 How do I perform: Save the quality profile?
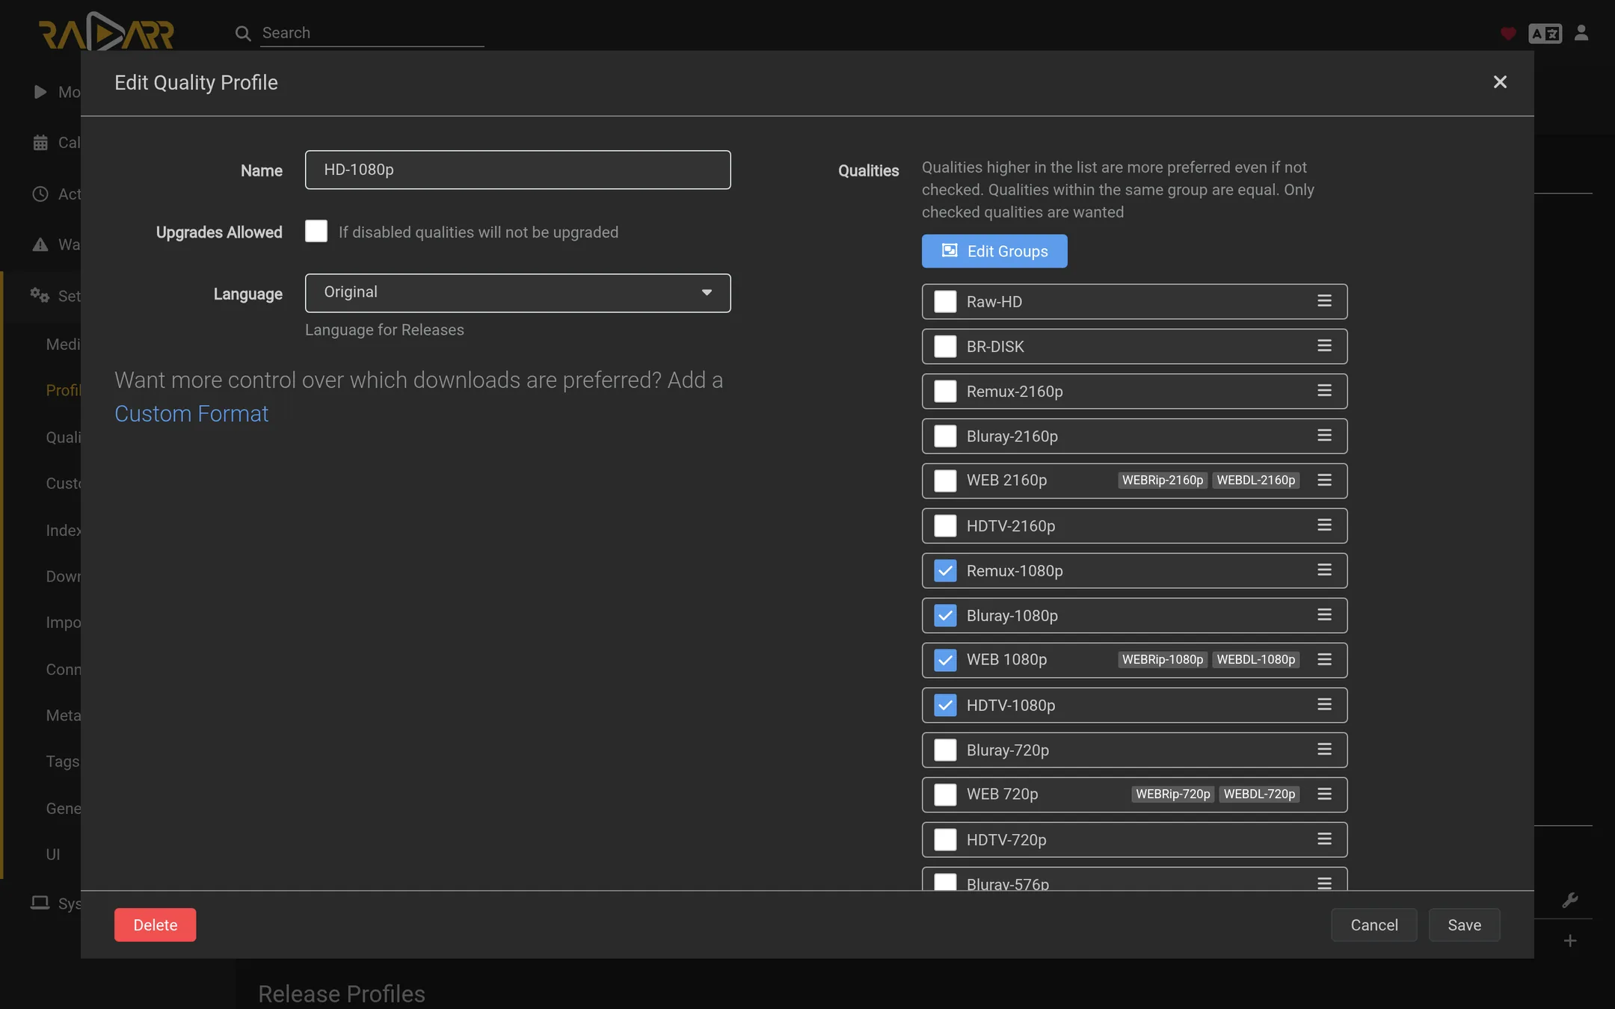click(1464, 925)
